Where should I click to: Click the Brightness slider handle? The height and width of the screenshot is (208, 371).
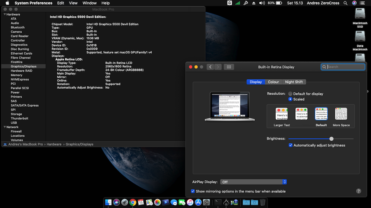pyautogui.click(x=331, y=139)
